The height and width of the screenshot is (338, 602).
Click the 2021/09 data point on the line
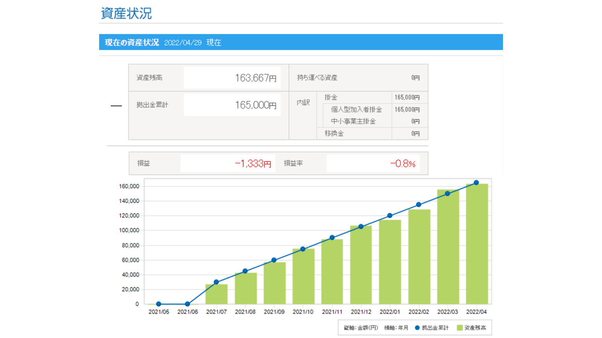click(274, 260)
